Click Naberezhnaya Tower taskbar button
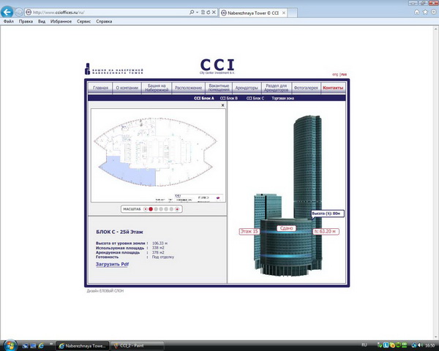The image size is (439, 351). pos(83,346)
